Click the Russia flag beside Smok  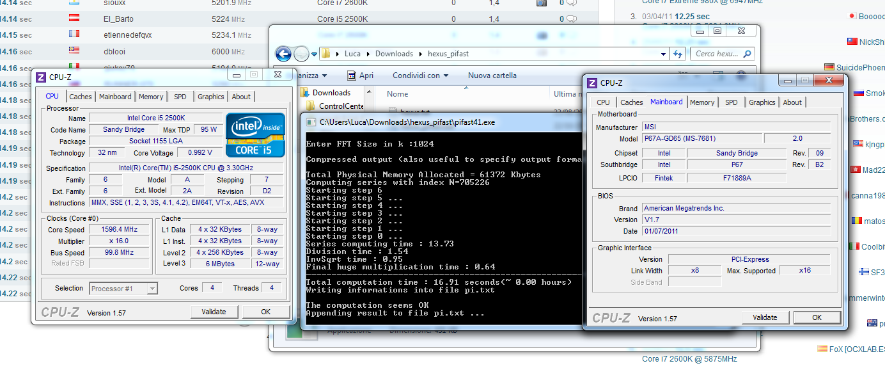pos(860,93)
